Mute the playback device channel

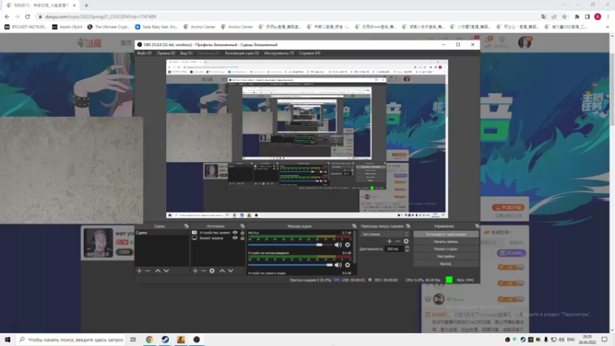[x=338, y=264]
